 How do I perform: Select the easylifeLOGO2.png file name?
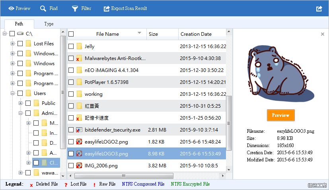(106, 142)
